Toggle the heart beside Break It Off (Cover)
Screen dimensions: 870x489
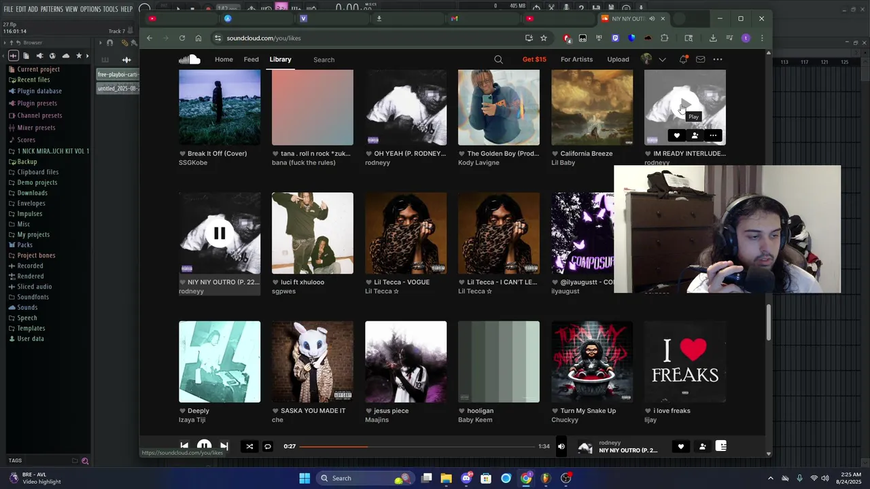click(x=182, y=153)
